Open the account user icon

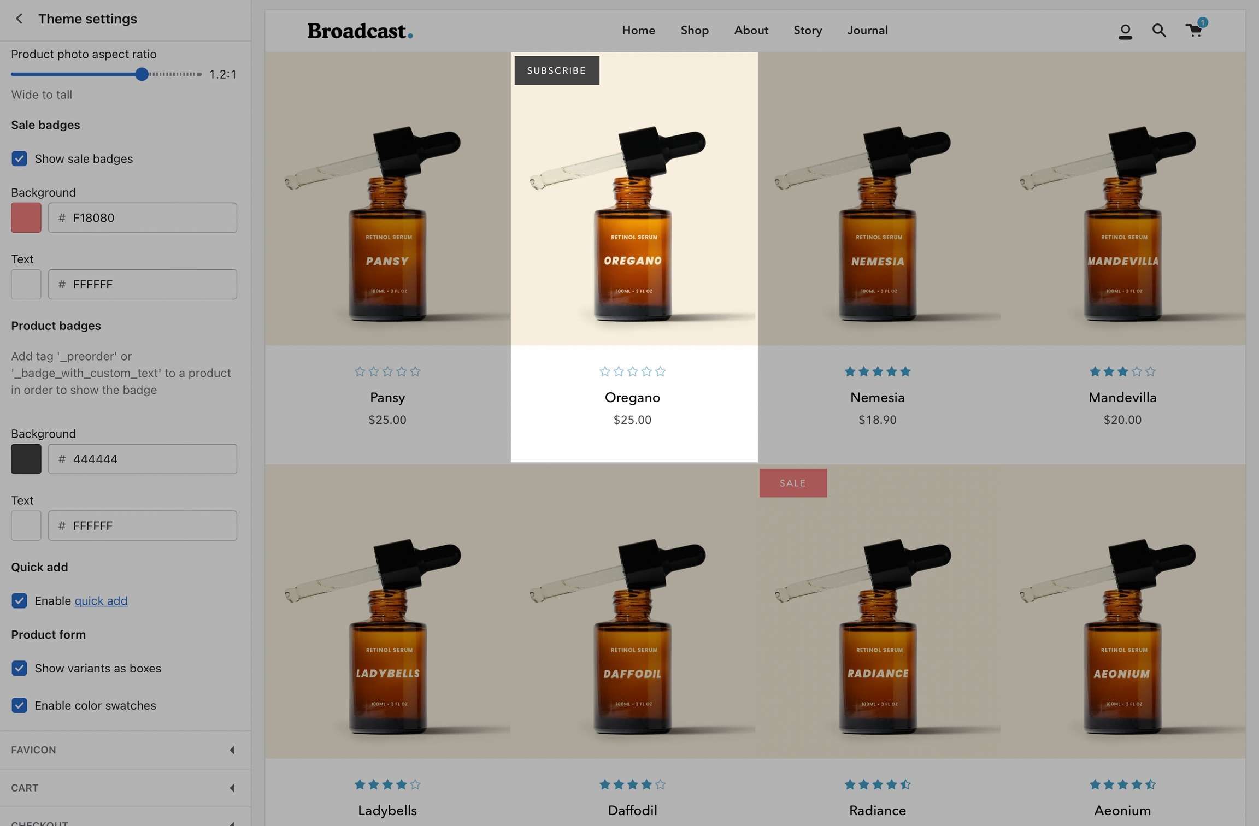tap(1125, 31)
